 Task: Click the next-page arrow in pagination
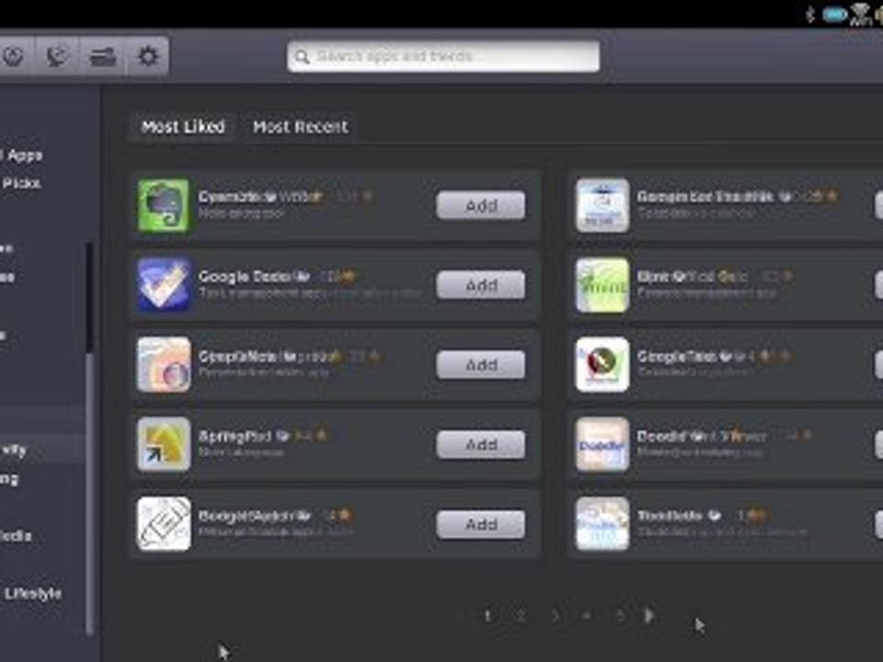(648, 616)
